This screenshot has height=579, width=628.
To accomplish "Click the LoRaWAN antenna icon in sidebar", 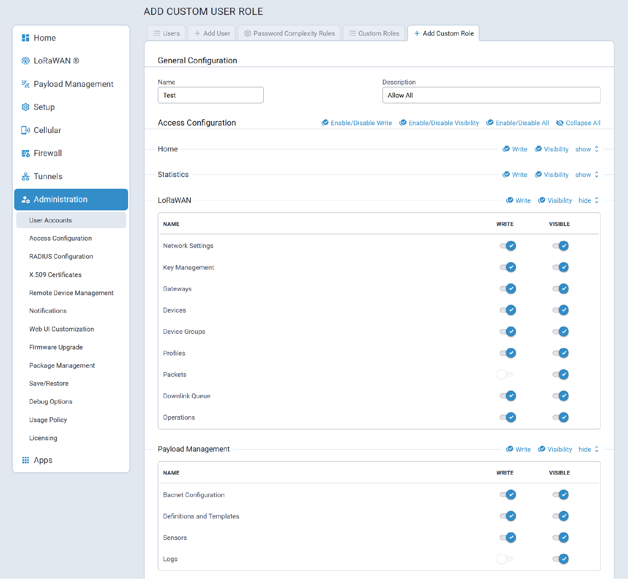I will 25,61.
